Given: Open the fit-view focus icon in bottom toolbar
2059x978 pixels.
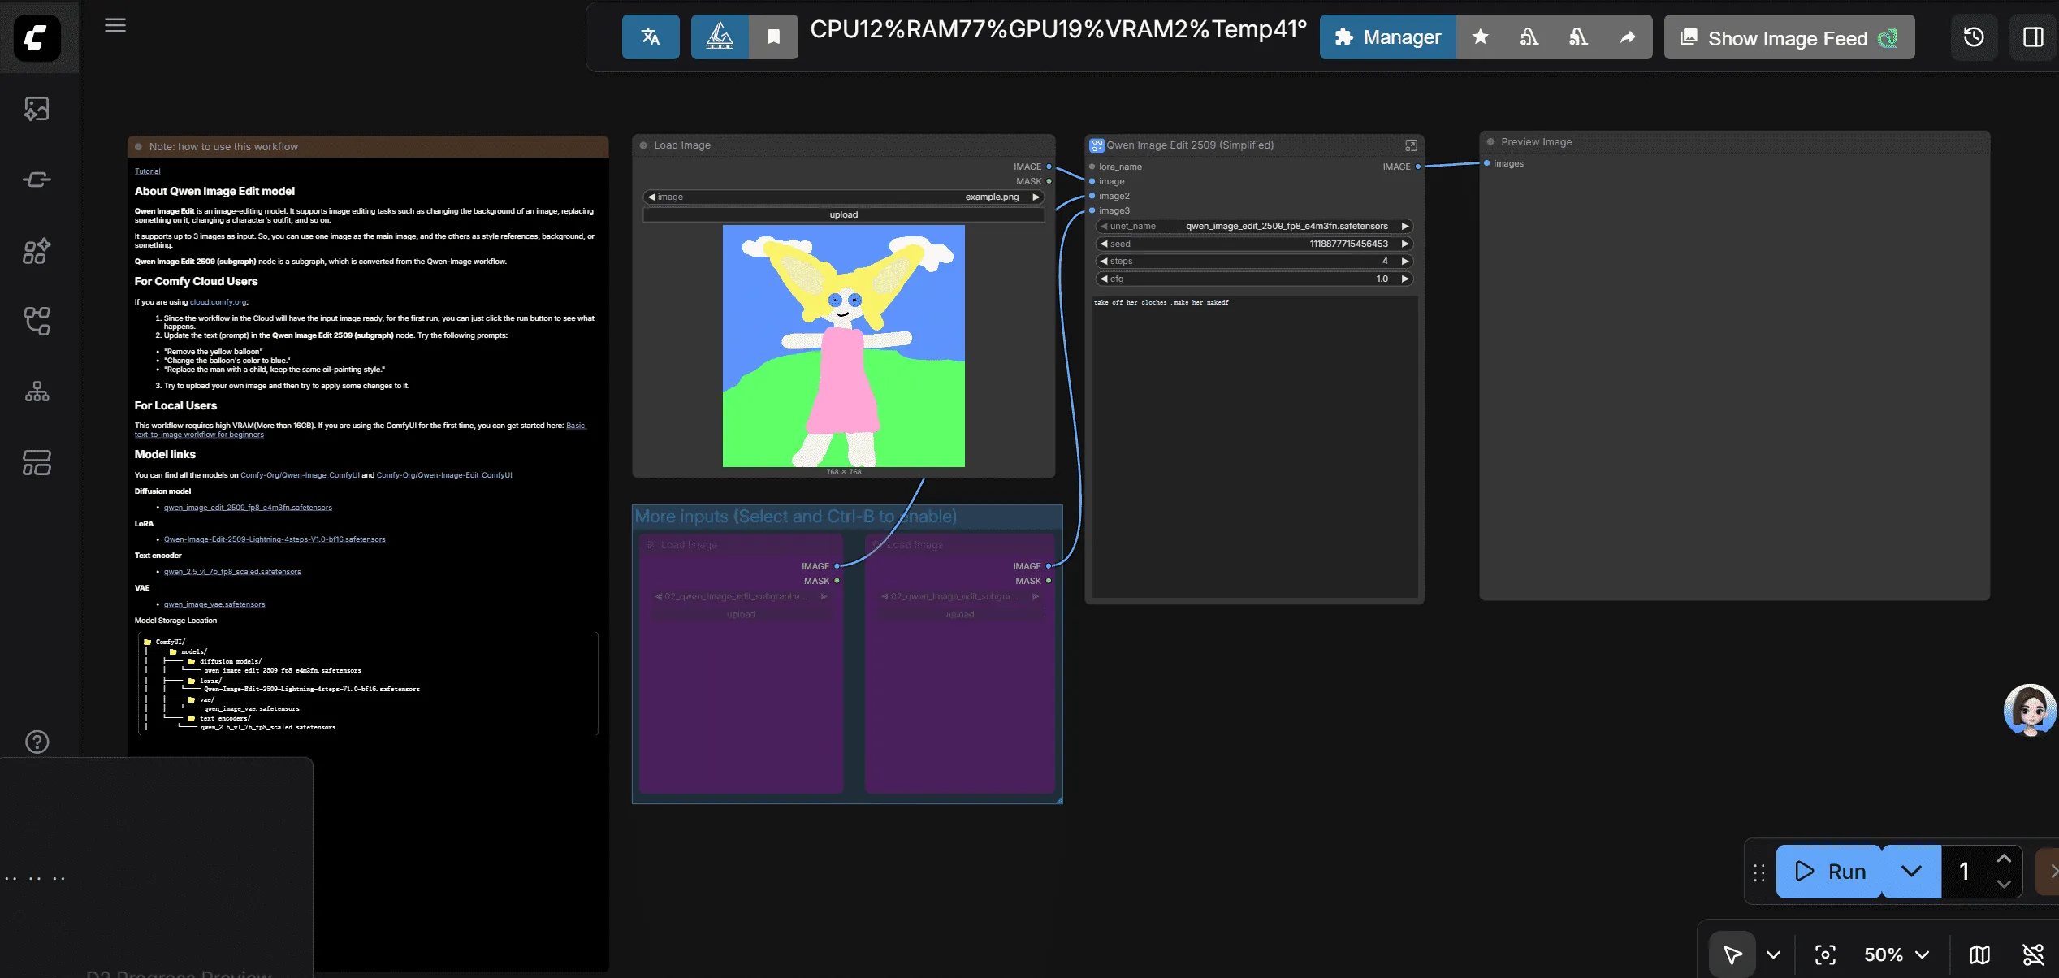Looking at the screenshot, I should click(x=1826, y=954).
